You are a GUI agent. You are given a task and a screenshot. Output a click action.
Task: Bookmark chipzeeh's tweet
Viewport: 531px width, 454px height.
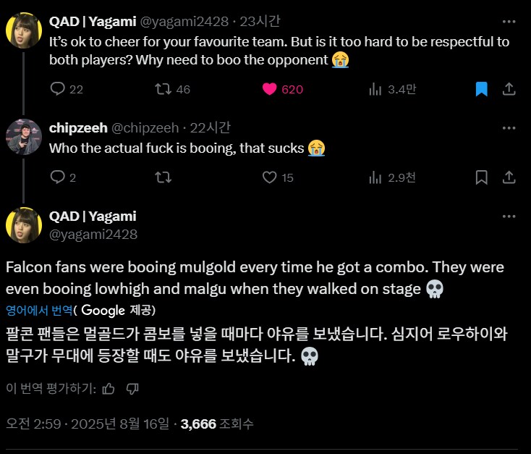tap(481, 177)
